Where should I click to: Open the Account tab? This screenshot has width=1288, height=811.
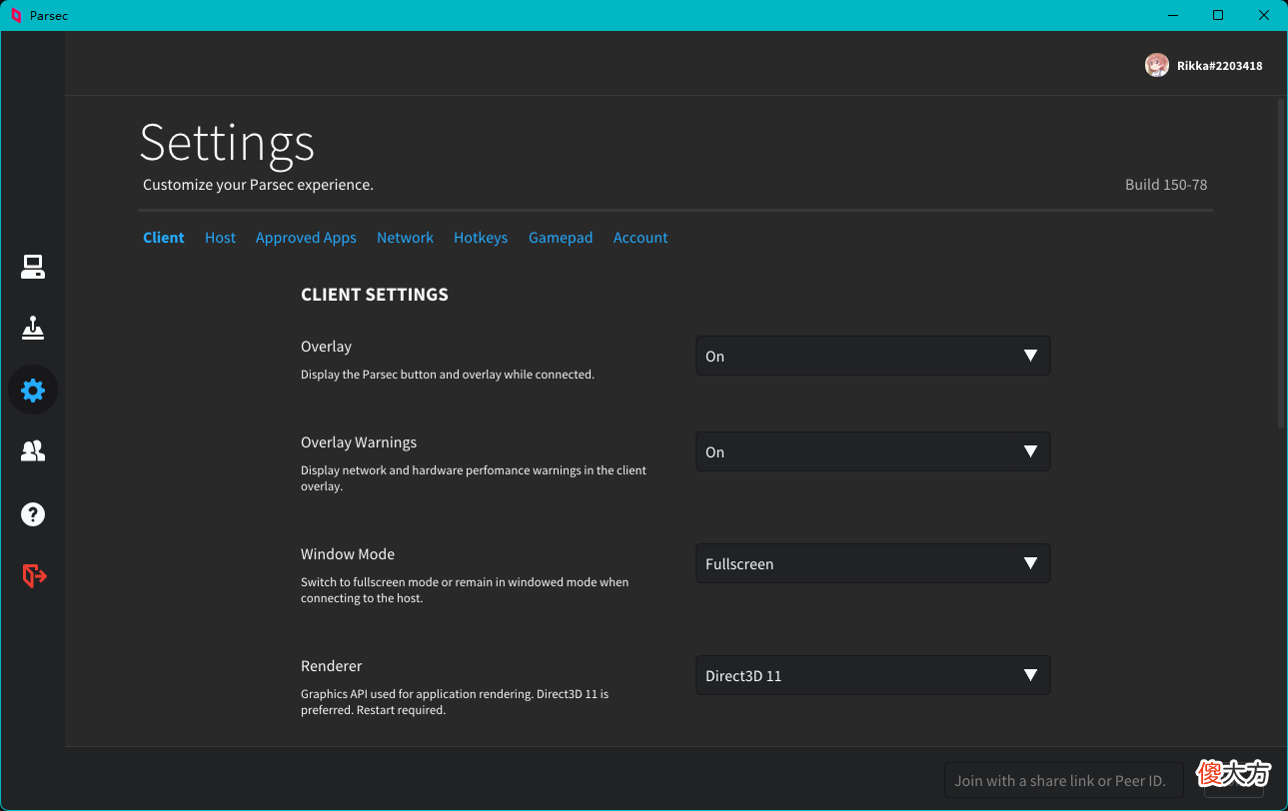[641, 238]
